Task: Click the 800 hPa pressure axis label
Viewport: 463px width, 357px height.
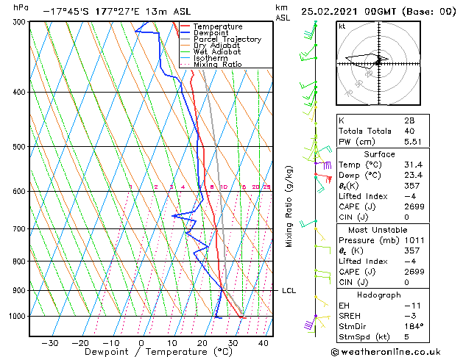Action: [21, 262]
